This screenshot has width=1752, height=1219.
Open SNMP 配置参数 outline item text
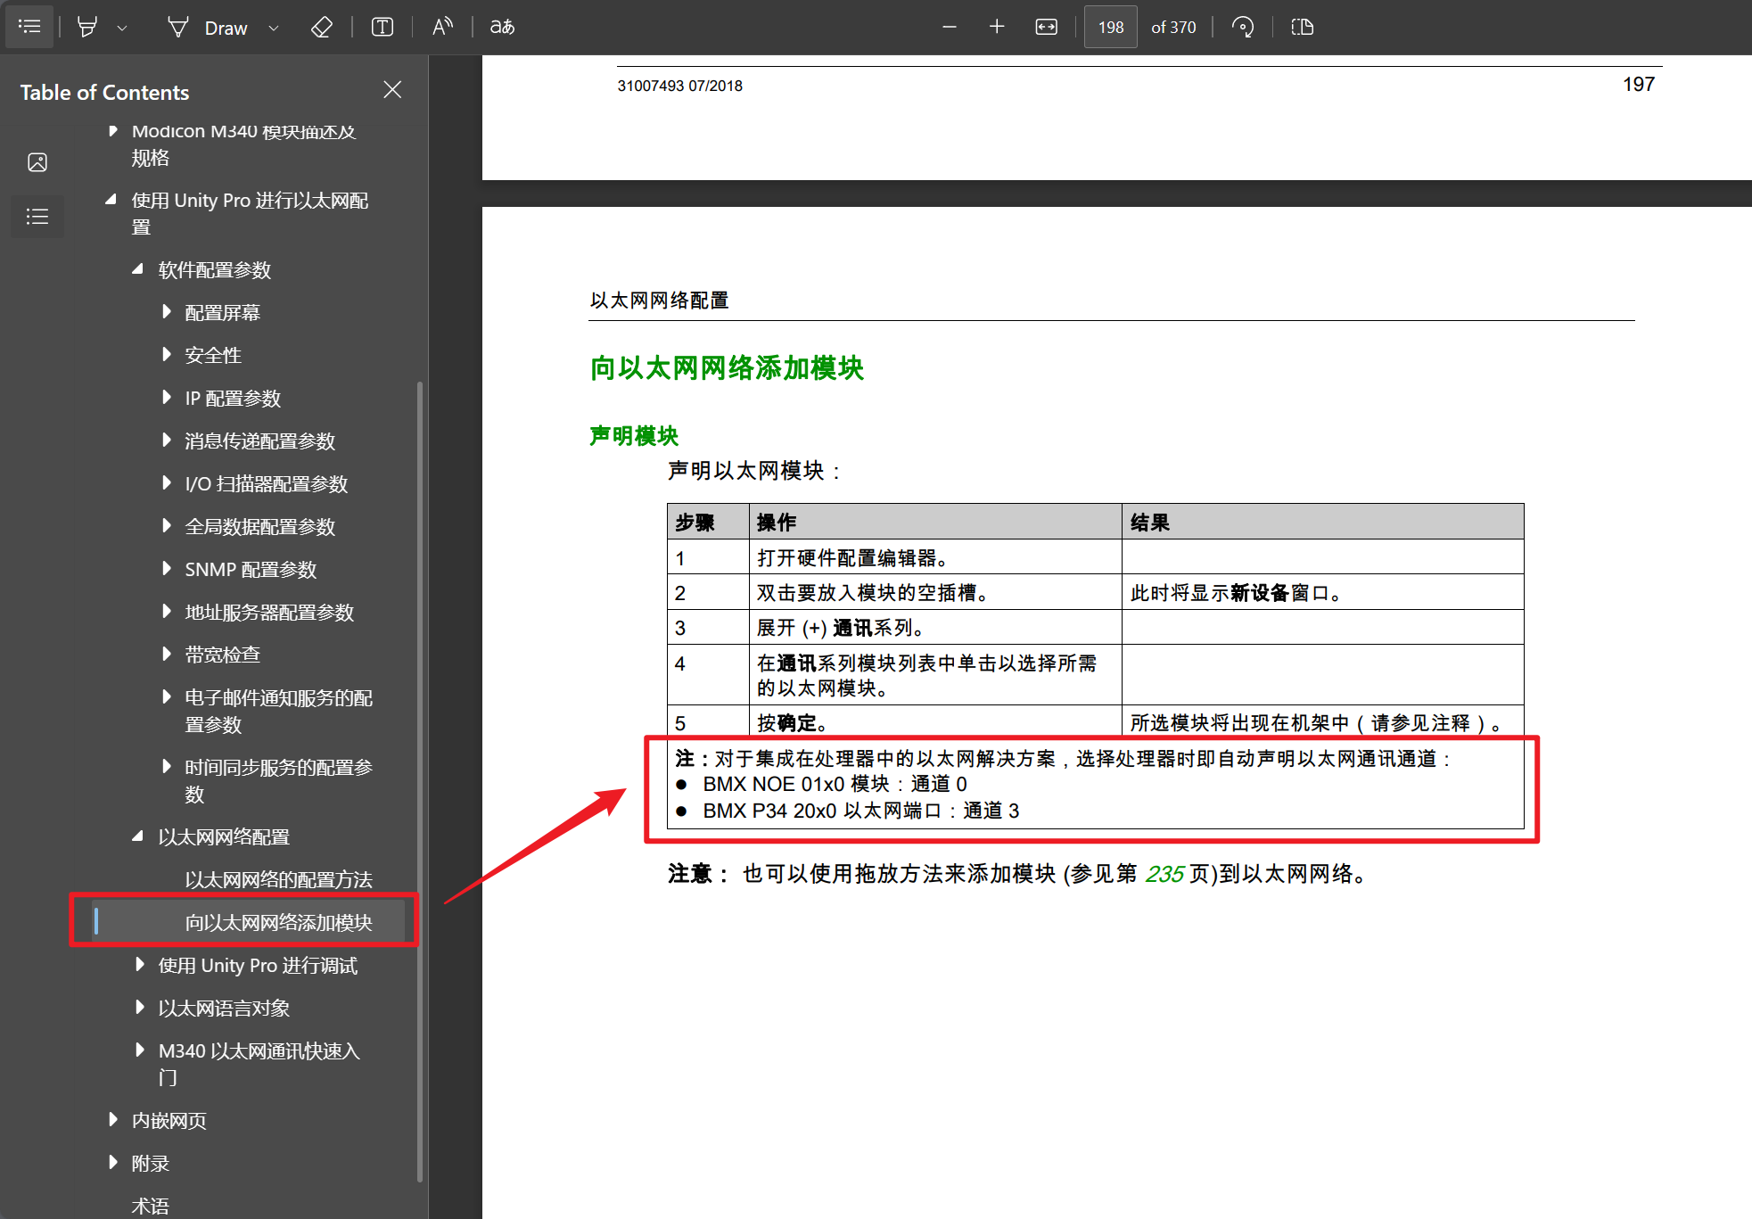click(x=251, y=569)
